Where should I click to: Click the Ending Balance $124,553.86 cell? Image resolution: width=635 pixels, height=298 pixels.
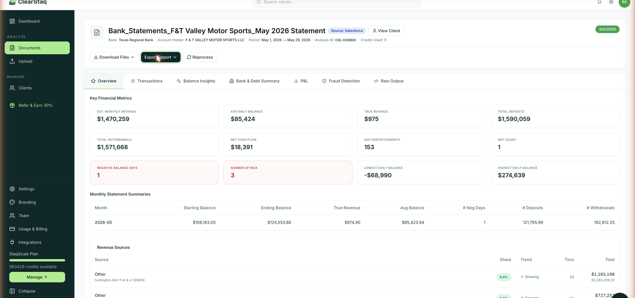tap(279, 223)
